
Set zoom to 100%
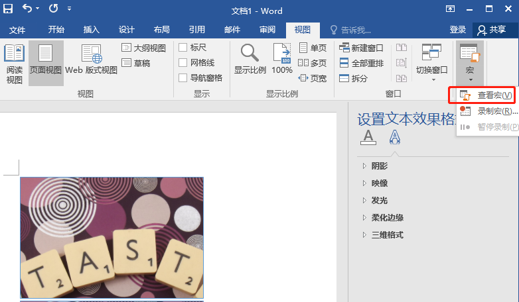(282, 59)
